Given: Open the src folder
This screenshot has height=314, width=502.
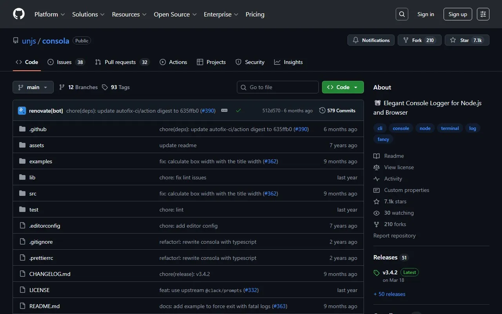Looking at the screenshot, I should 33,194.
